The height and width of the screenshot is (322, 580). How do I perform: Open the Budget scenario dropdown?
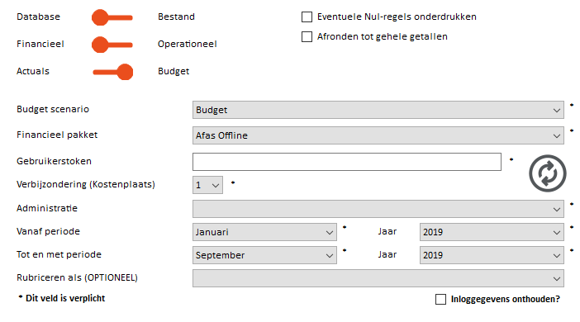pos(378,110)
